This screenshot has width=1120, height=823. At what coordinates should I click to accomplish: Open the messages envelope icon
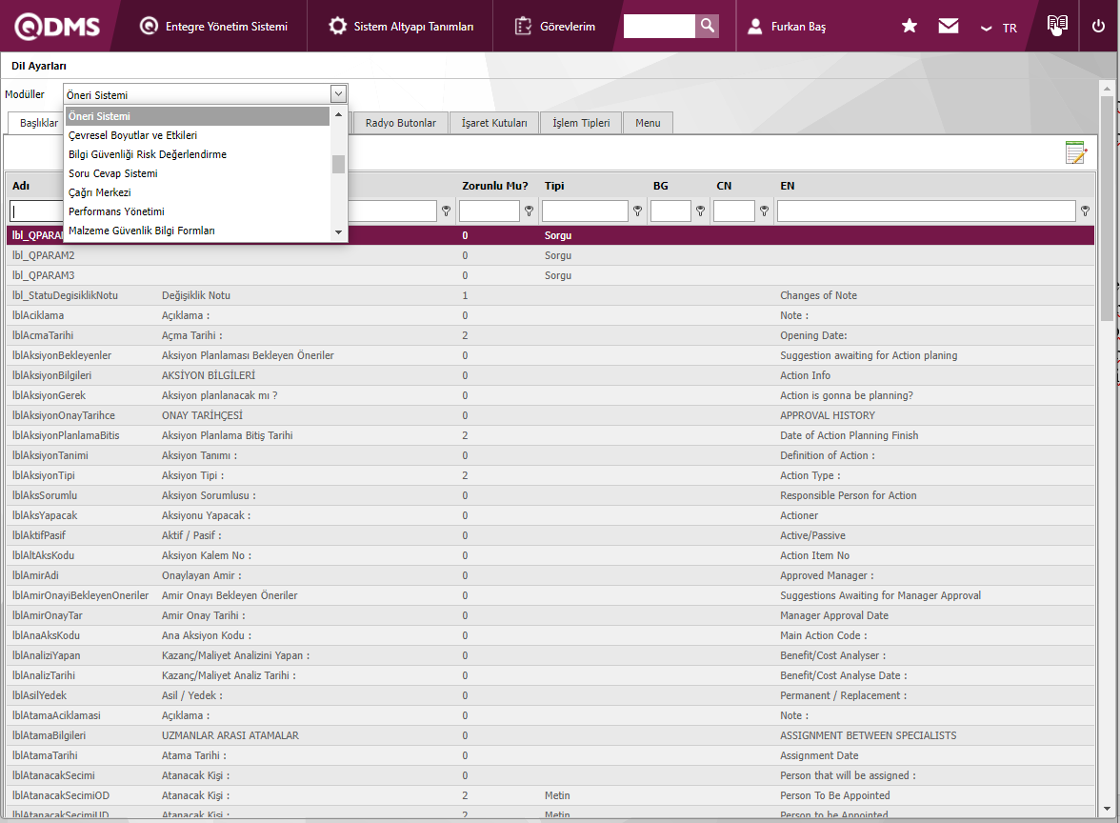tap(949, 27)
